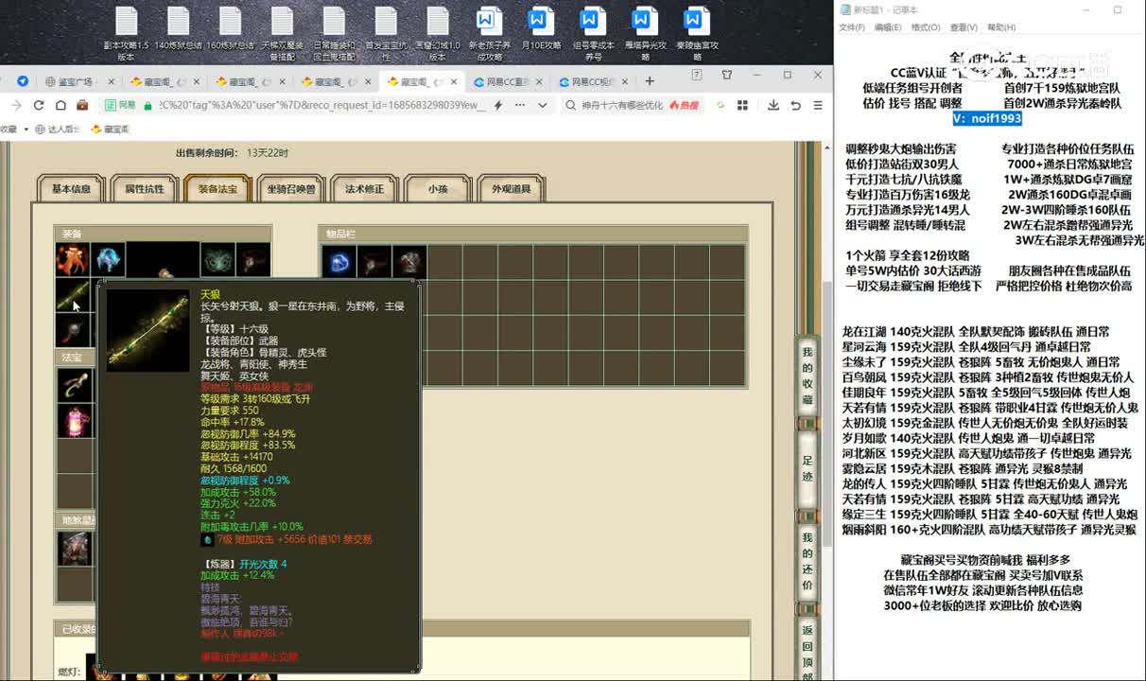Switch to the 坐骑召唤兽 tab
The height and width of the screenshot is (681, 1146).
pos(290,188)
